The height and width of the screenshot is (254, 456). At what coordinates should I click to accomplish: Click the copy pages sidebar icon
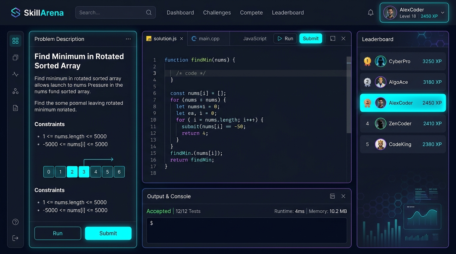tap(15, 58)
